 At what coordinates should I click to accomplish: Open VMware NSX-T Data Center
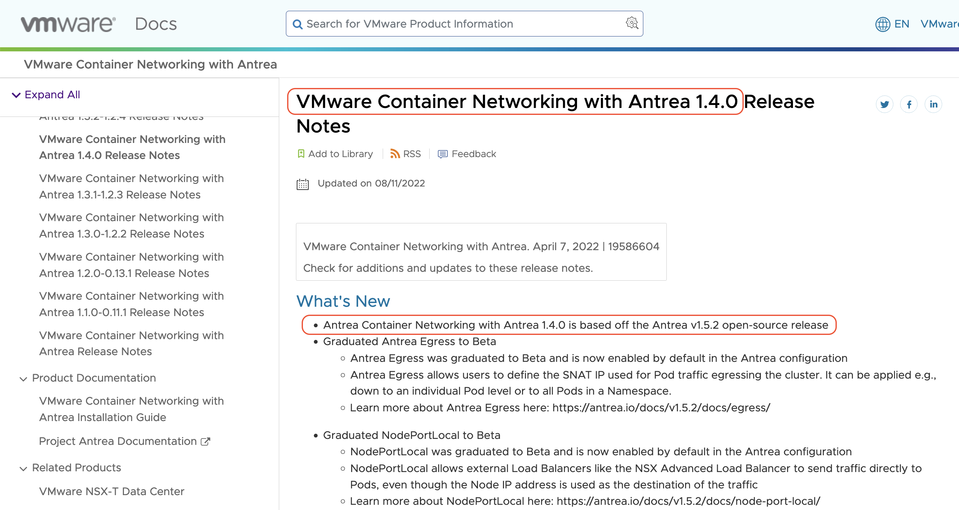point(112,491)
